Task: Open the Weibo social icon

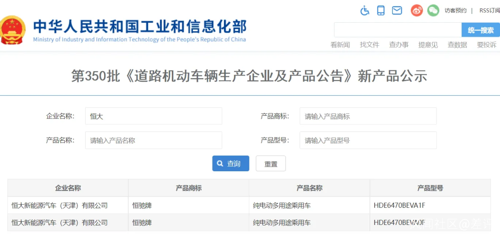Action: [x=417, y=11]
